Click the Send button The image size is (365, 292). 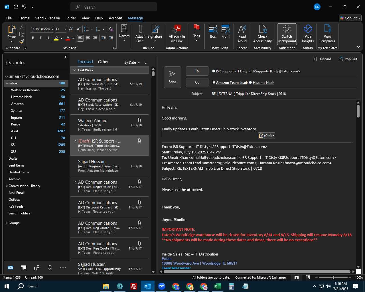click(x=172, y=77)
